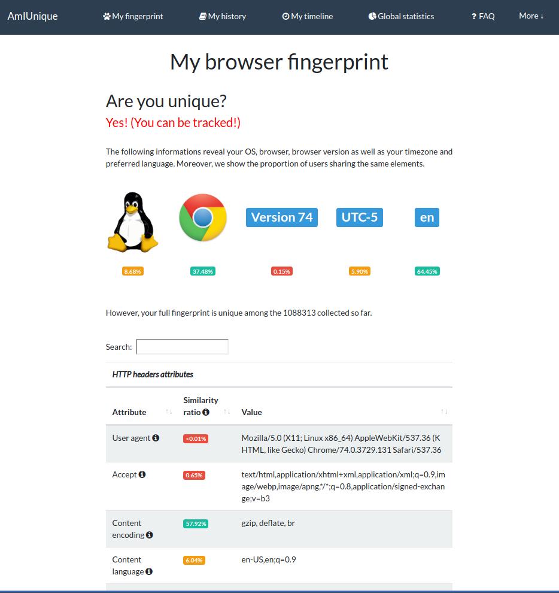Screen dimensions: 559x593
Task: Sort table by Value column arrows
Action: coord(444,412)
